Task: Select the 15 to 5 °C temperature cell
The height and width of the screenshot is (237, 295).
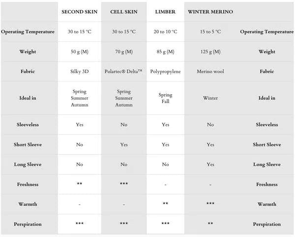Action: [x=210, y=32]
